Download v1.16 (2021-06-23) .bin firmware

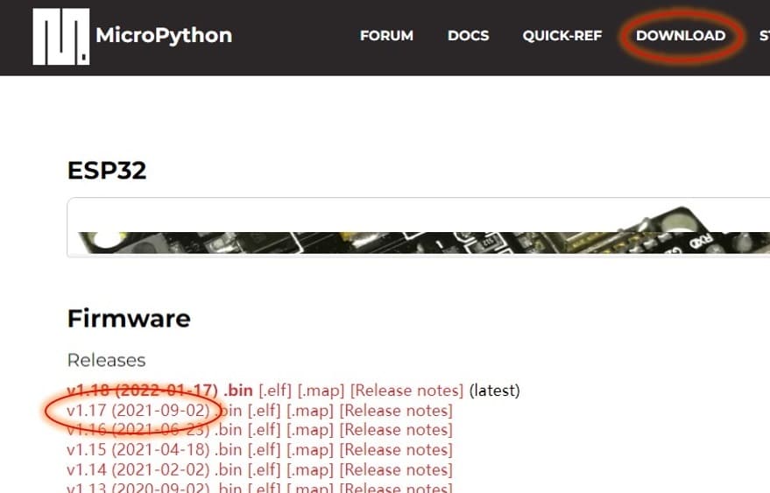coord(154,430)
